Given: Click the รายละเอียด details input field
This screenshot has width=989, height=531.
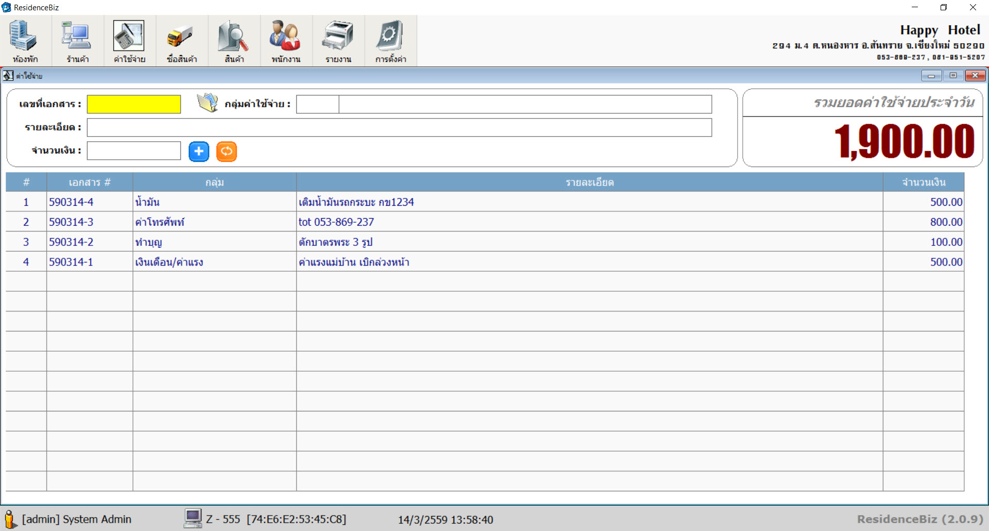Looking at the screenshot, I should coord(399,127).
